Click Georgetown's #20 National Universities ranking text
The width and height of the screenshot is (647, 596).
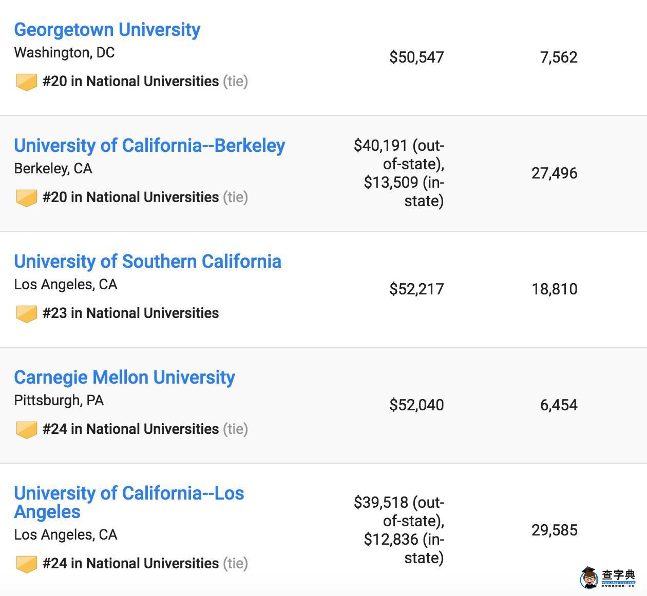coord(130,81)
